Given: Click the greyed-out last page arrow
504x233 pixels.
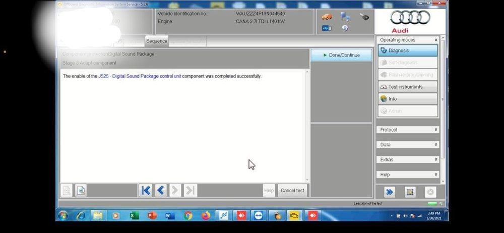Looking at the screenshot, I should (x=191, y=191).
